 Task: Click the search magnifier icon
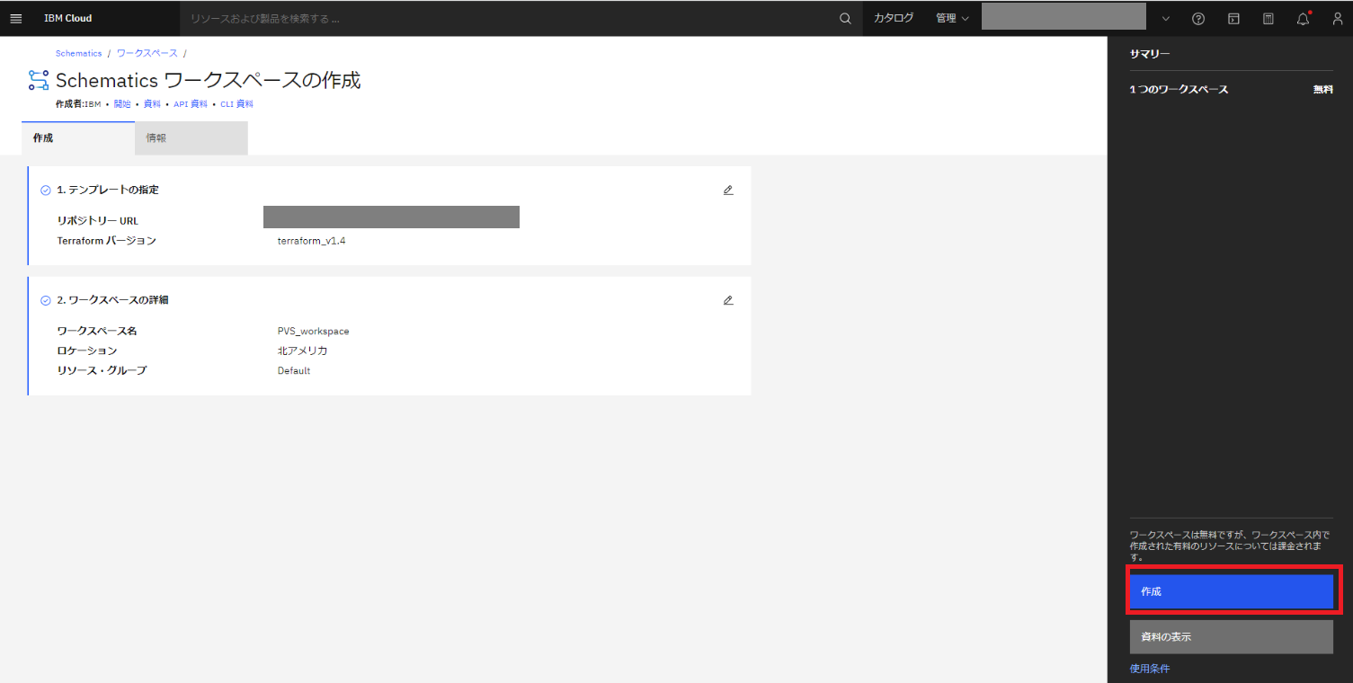[845, 18]
